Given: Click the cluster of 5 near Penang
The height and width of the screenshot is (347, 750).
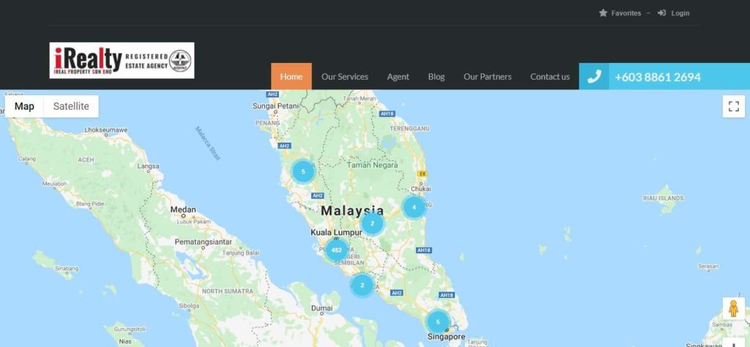Looking at the screenshot, I should [x=303, y=171].
